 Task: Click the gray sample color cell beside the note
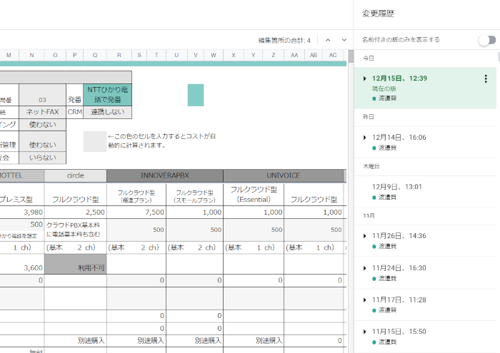[x=95, y=141]
